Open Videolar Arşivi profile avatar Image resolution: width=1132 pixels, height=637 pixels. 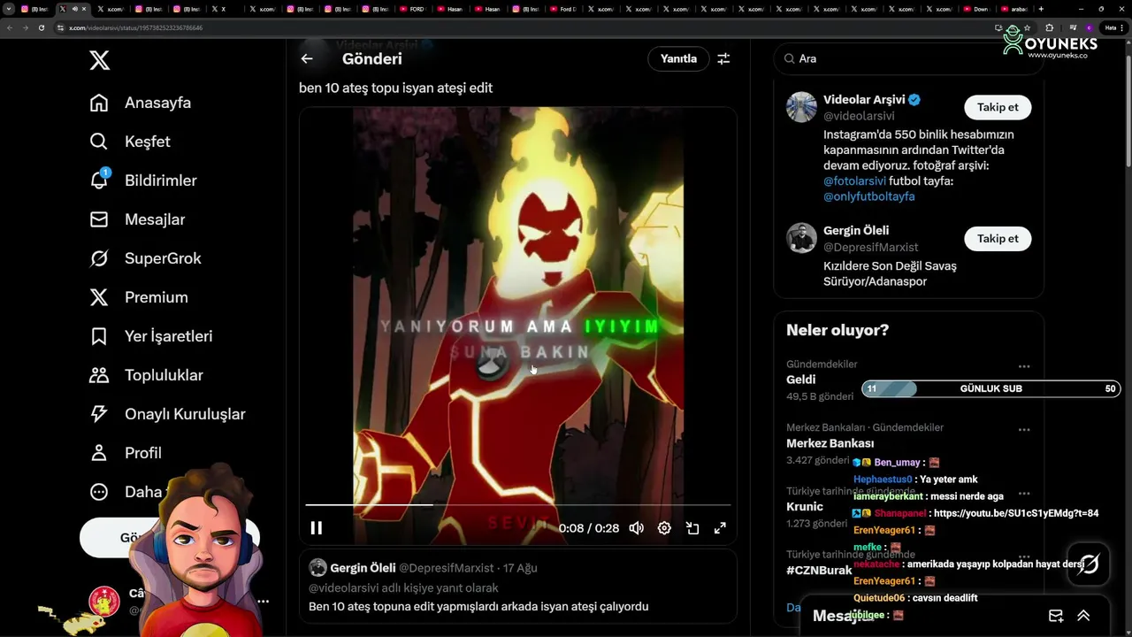tap(801, 107)
